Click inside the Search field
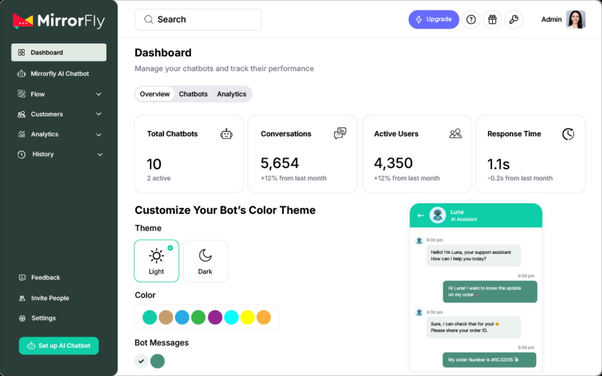 (198, 19)
